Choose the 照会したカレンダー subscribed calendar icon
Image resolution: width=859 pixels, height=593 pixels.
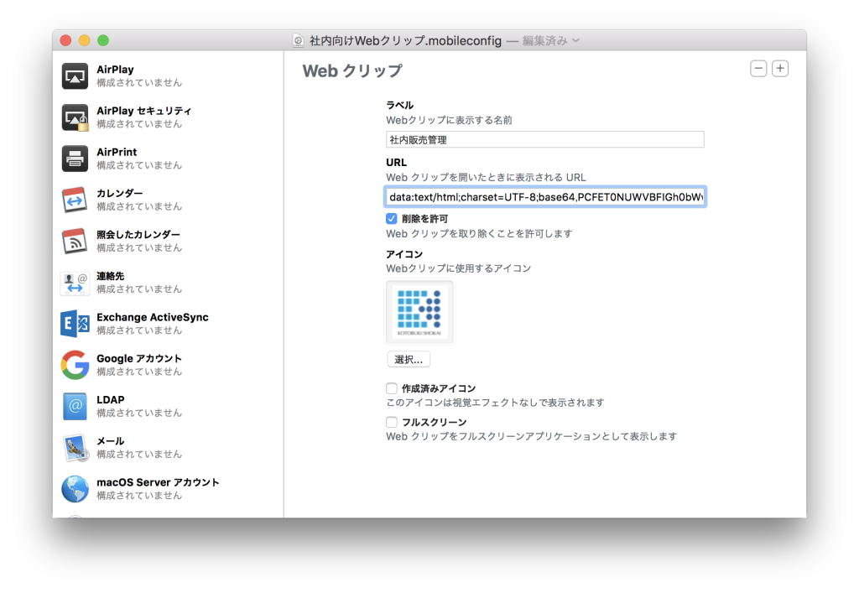[75, 242]
